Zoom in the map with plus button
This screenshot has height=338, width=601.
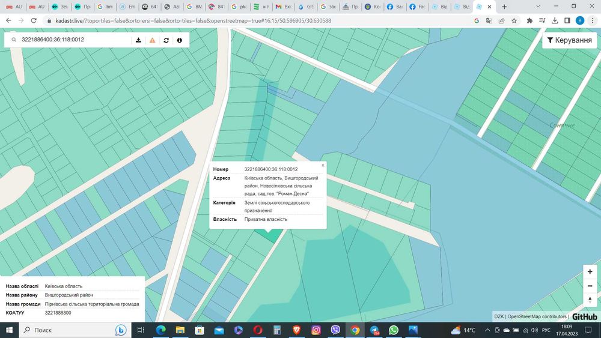(x=590, y=272)
